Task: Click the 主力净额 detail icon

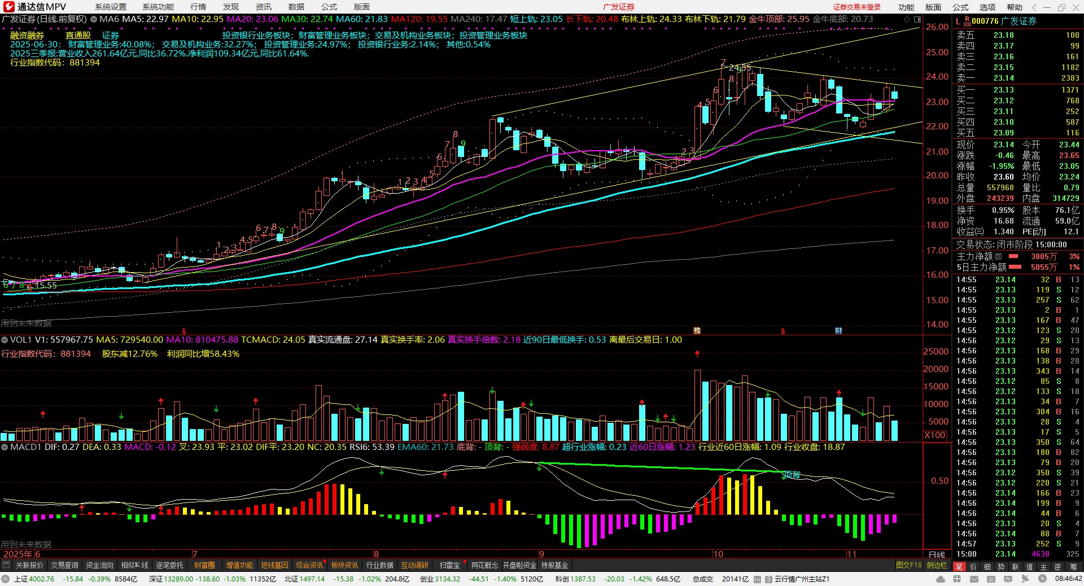Action: coord(998,256)
